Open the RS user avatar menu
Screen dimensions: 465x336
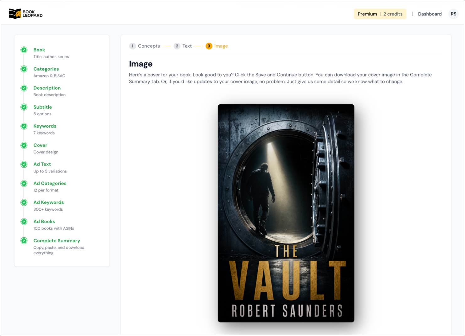pos(453,14)
